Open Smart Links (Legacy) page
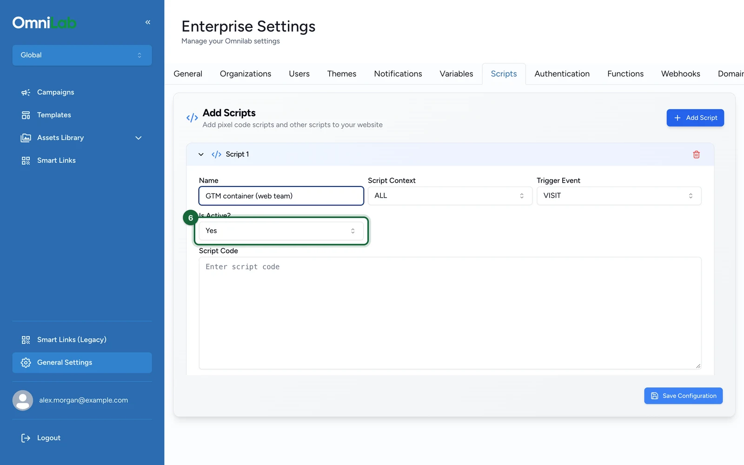This screenshot has width=744, height=465. coord(82,340)
